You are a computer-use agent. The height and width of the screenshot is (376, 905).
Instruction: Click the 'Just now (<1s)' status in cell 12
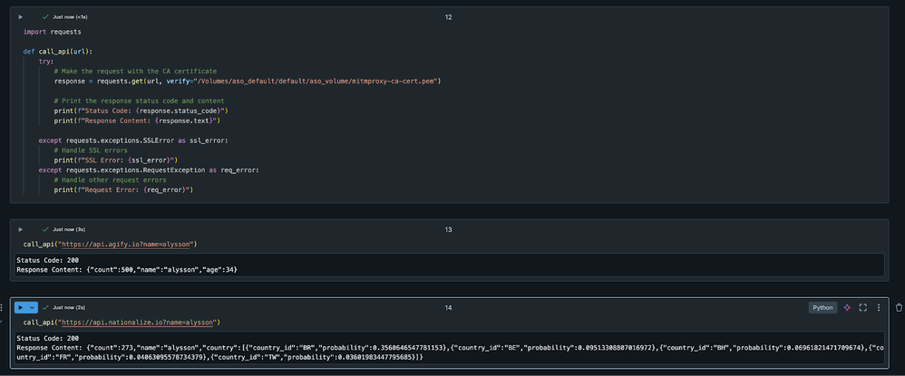[x=71, y=16]
